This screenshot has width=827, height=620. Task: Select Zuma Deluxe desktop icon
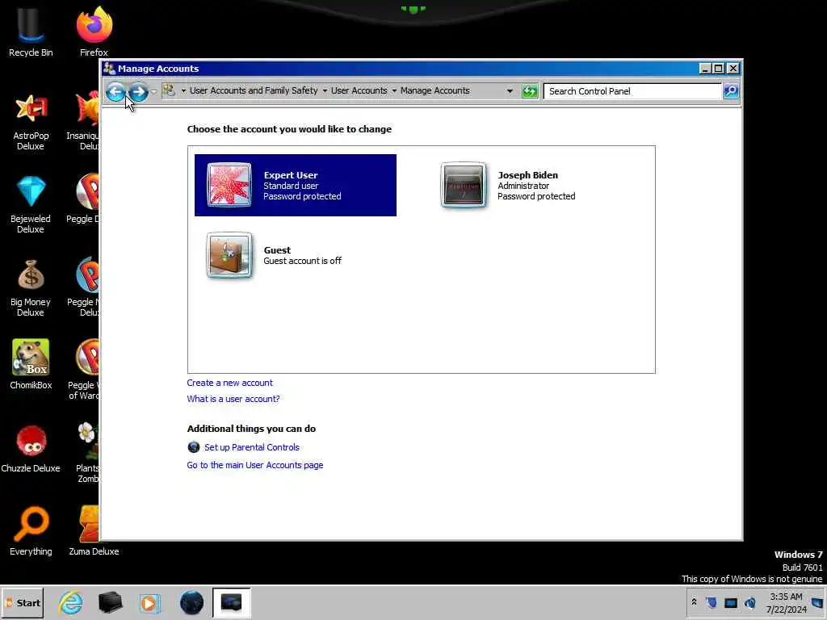coord(94,531)
